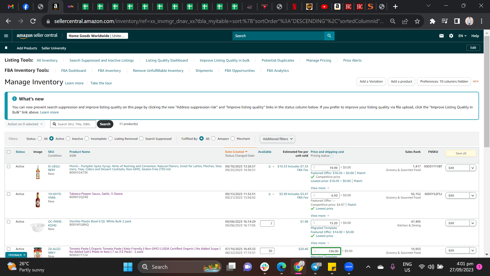Filter Fulfilled By Merchant

[232, 139]
